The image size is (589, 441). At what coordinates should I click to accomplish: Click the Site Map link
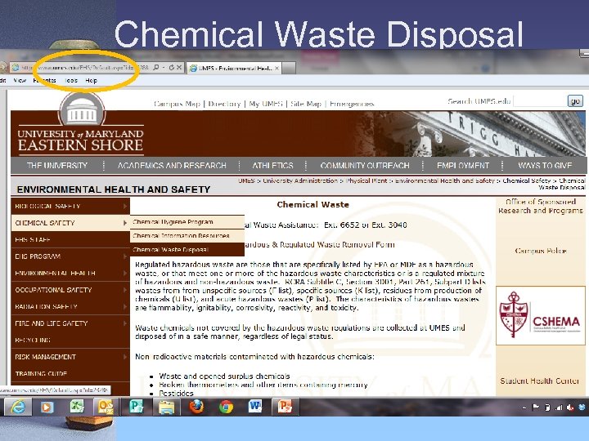tap(306, 104)
